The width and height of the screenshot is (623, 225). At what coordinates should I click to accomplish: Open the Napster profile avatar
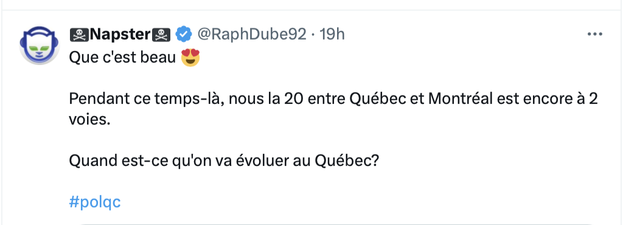tap(39, 45)
